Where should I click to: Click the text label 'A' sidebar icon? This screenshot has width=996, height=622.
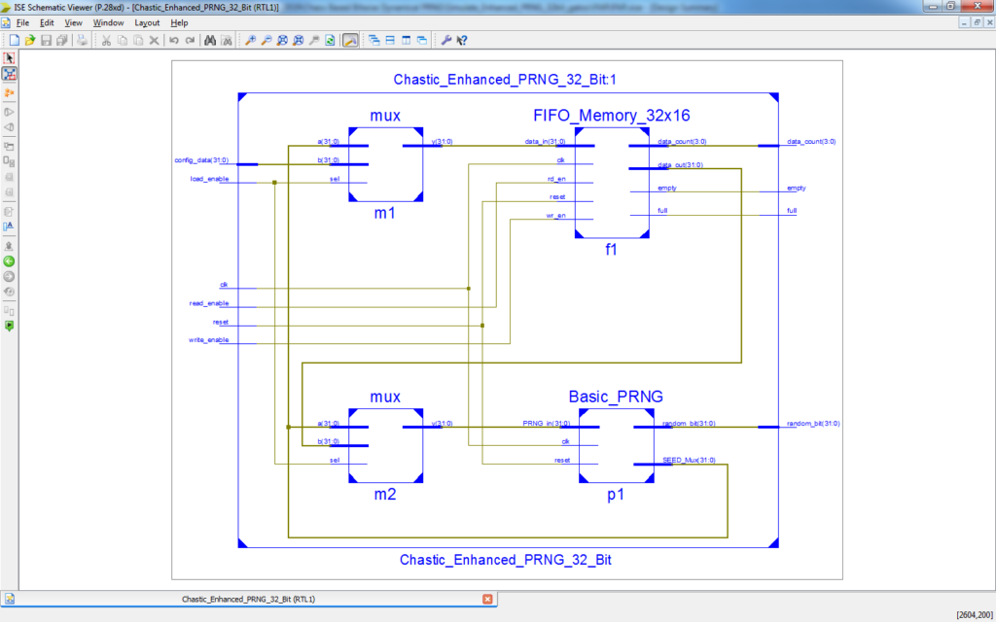coord(10,226)
